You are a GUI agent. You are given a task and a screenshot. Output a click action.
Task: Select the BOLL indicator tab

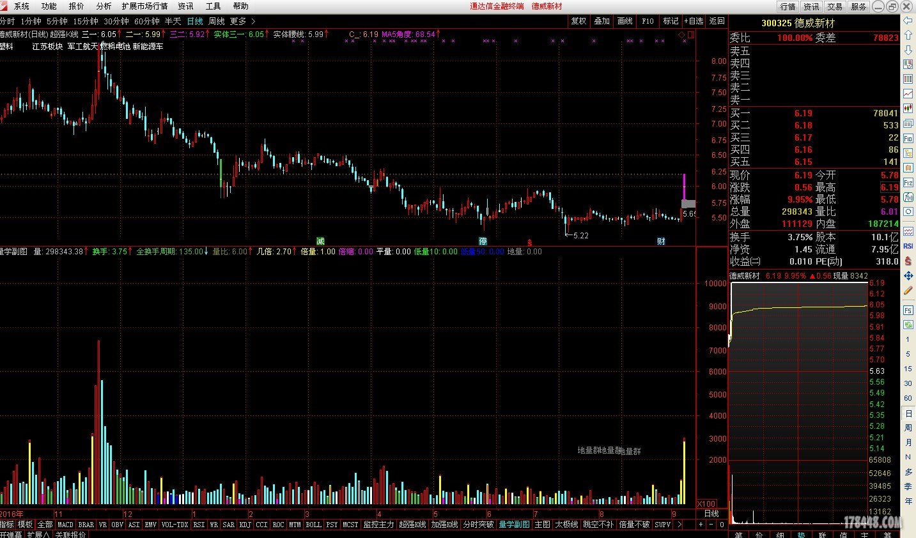pyautogui.click(x=314, y=525)
